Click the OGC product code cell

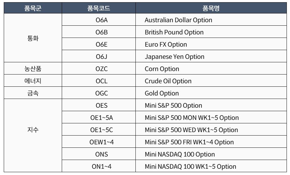click(x=101, y=93)
